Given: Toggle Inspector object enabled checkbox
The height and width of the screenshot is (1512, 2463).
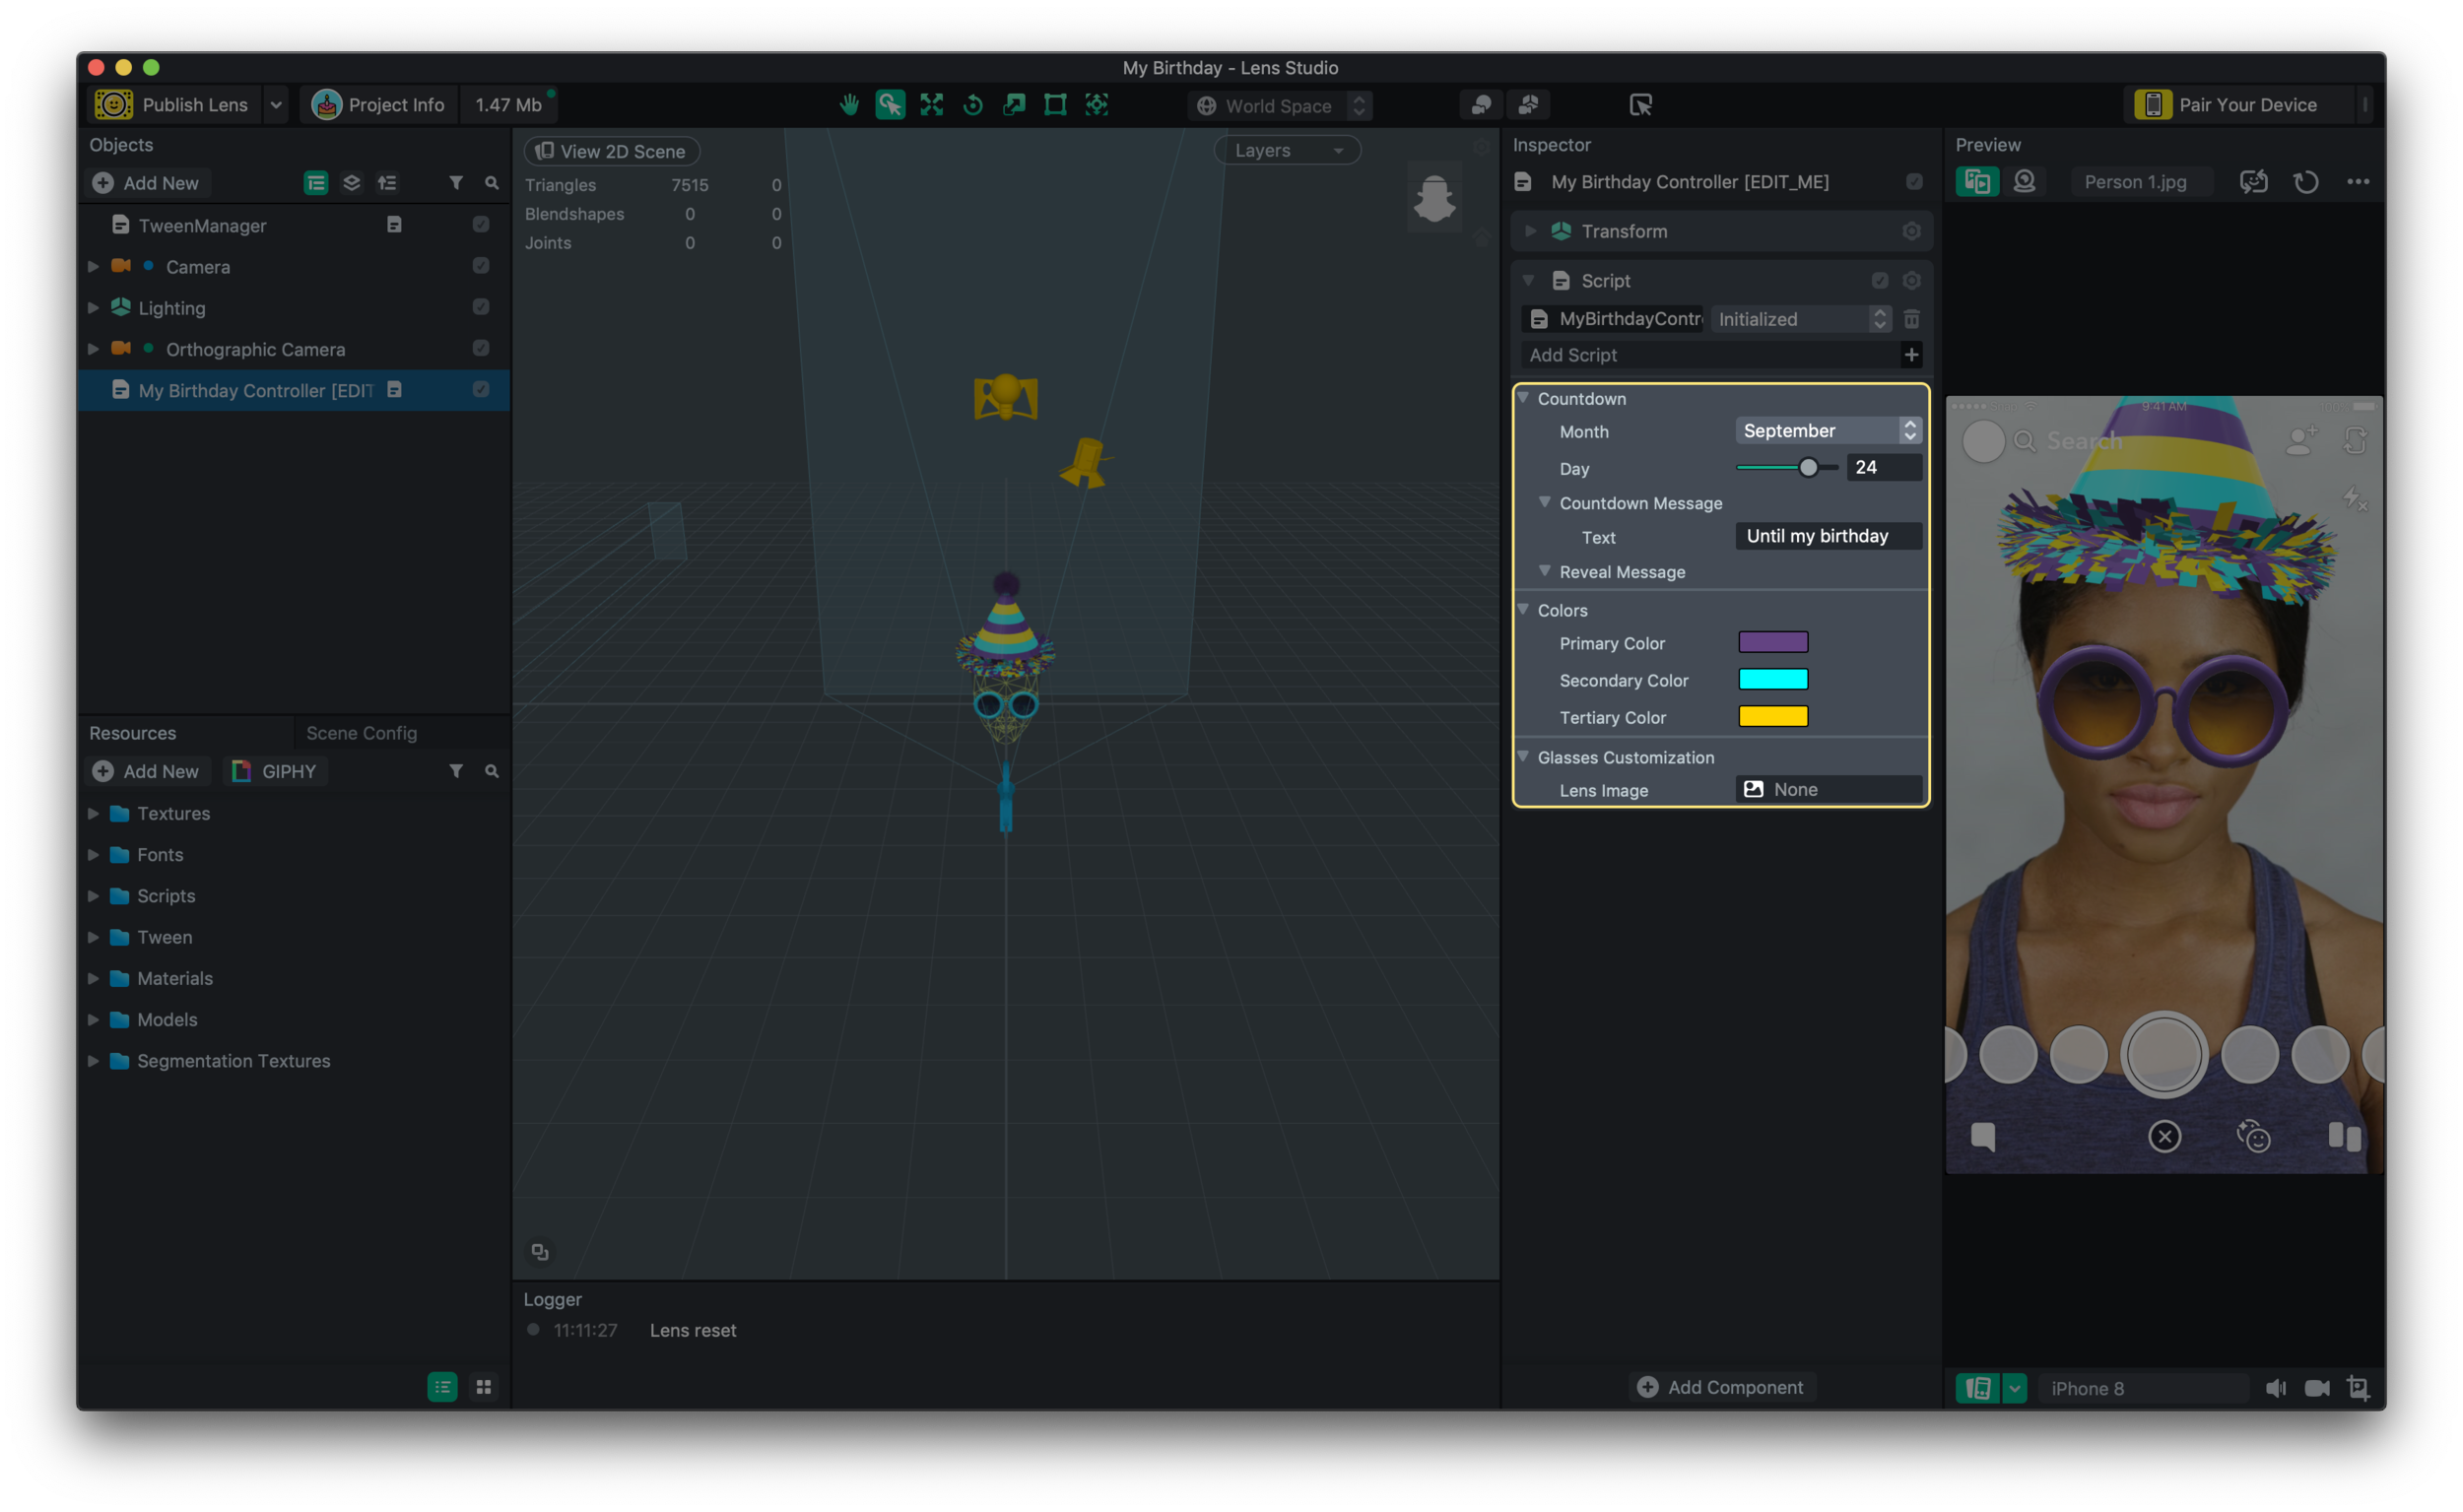Looking at the screenshot, I should click(x=1914, y=182).
